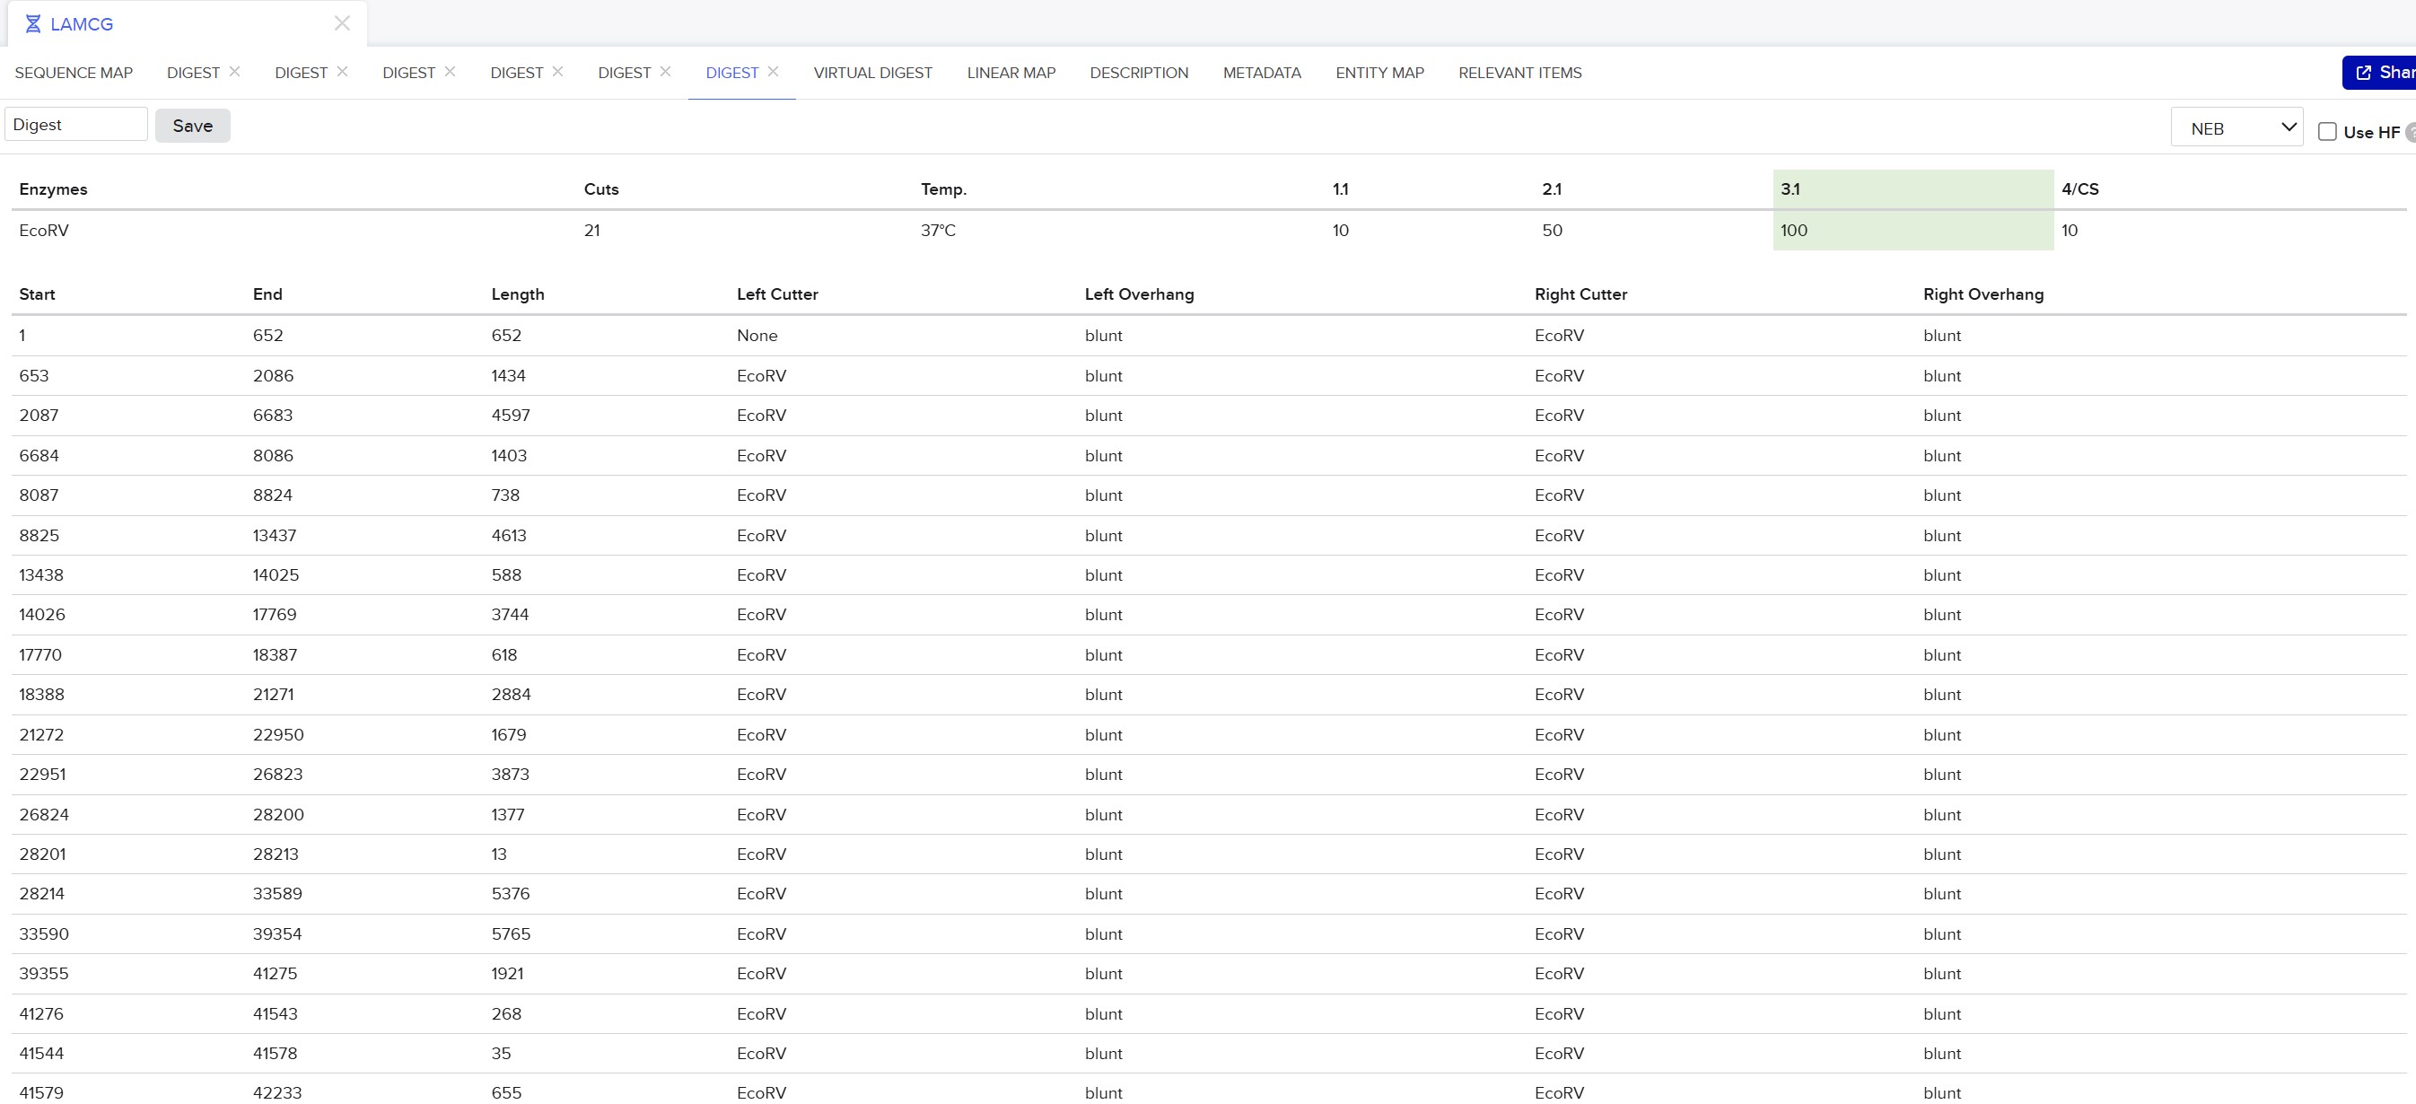The height and width of the screenshot is (1104, 2416).
Task: Open the VIRTUAL DIGEST tab
Action: pyautogui.click(x=872, y=74)
